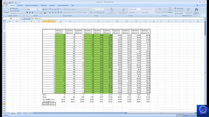Open the Очистить clear menu

tap(179, 13)
